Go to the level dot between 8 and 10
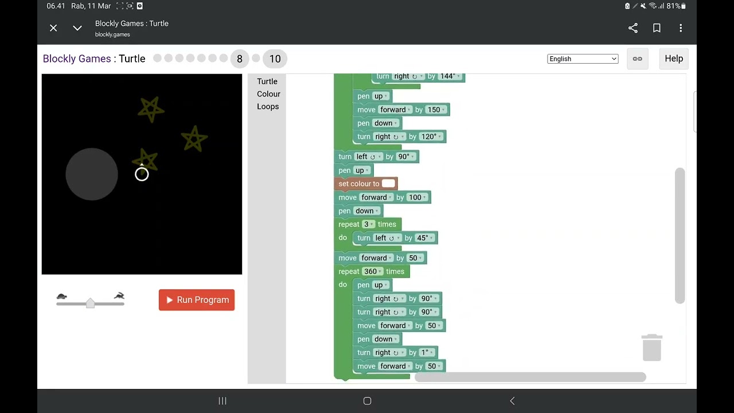Image resolution: width=734 pixels, height=413 pixels. [256, 59]
